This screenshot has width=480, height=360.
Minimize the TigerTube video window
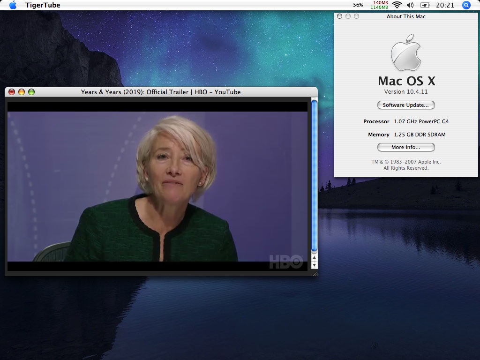pyautogui.click(x=22, y=92)
